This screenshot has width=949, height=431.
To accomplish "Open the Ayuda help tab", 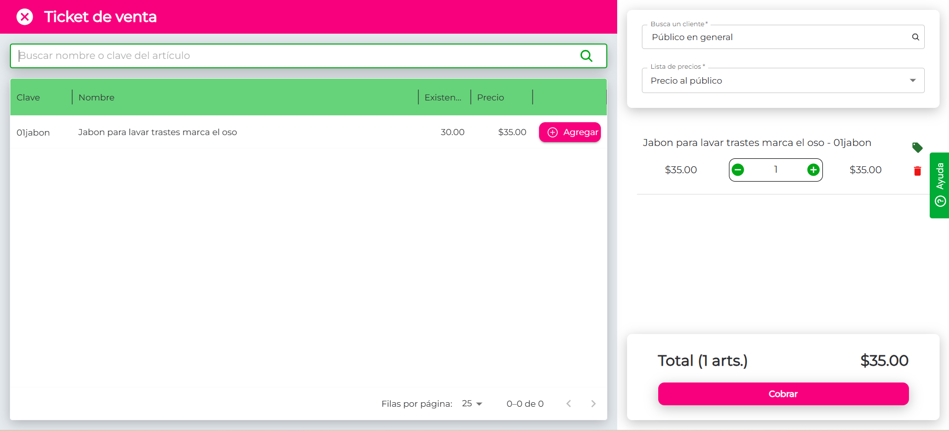I will tap(940, 185).
